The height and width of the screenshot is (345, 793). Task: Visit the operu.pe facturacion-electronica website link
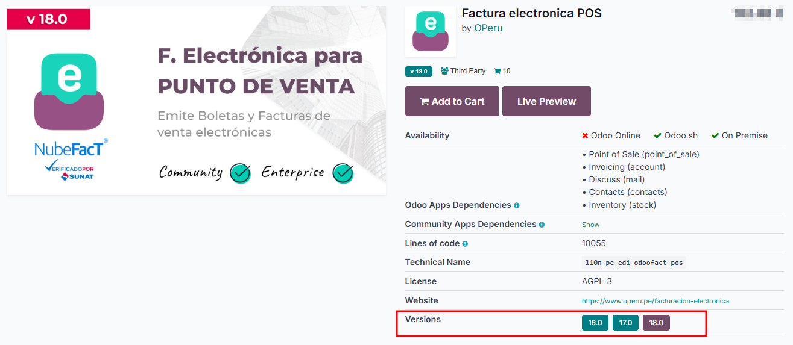656,301
